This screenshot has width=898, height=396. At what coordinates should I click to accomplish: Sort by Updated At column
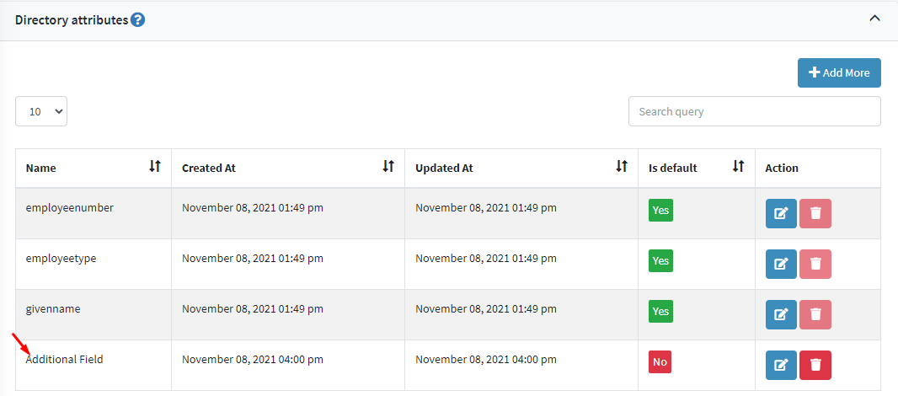click(x=622, y=167)
